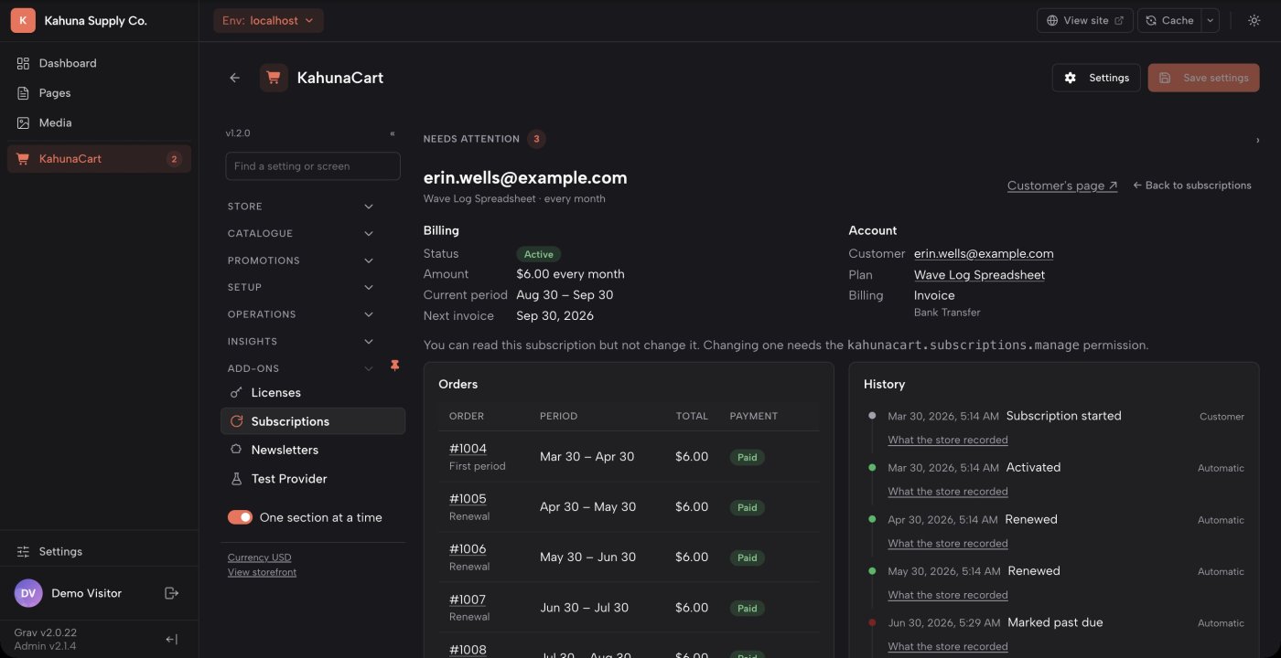Click the Media image icon

coord(23,122)
